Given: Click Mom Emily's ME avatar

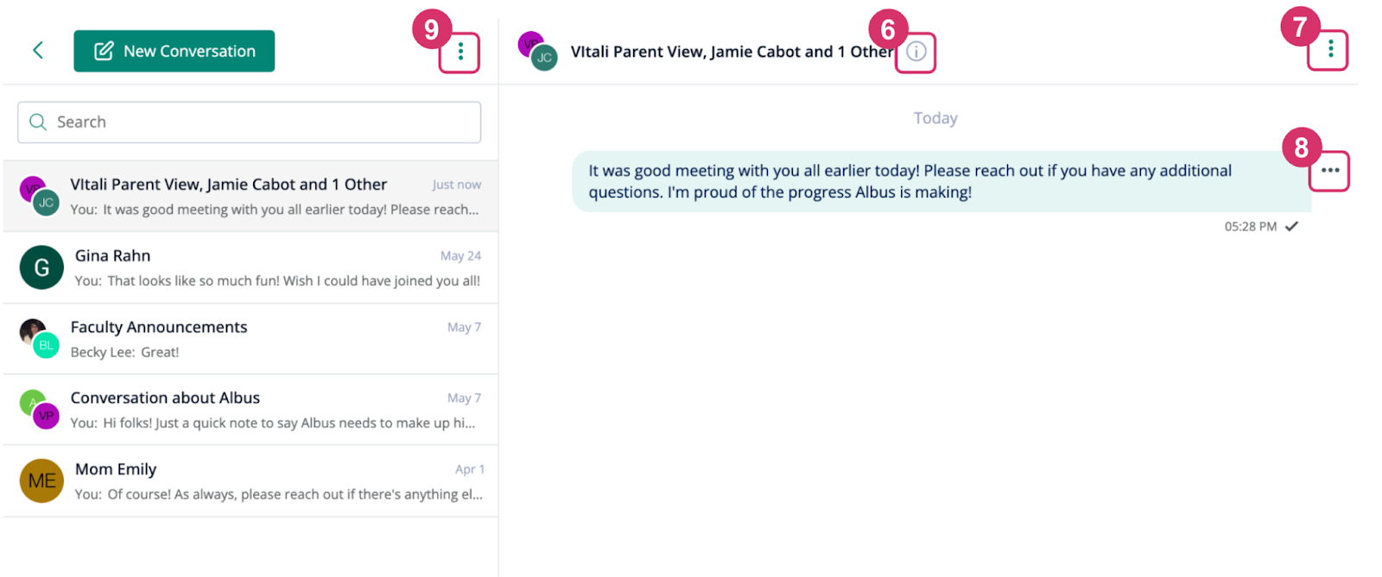Looking at the screenshot, I should pos(41,481).
